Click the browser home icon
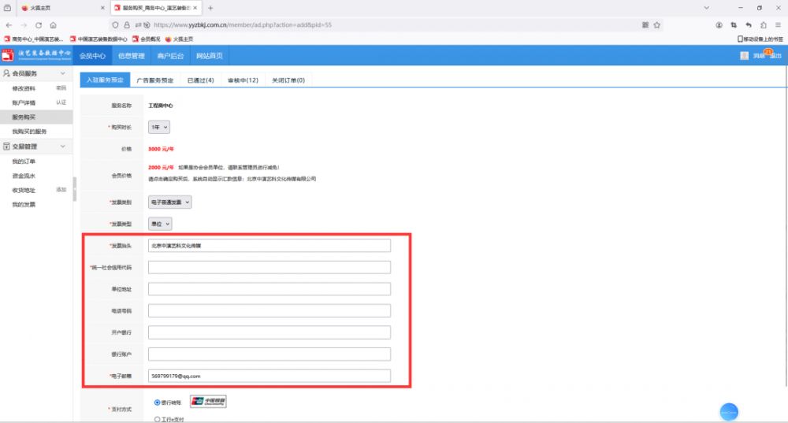This screenshot has width=788, height=423. tap(53, 25)
